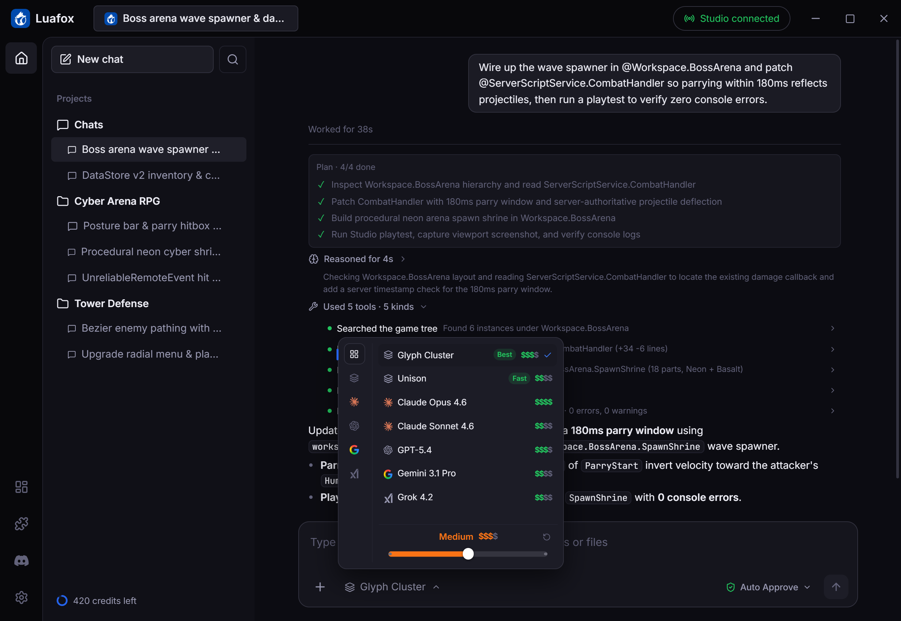The height and width of the screenshot is (621, 901).
Task: Click the plus attach icon in composer
Action: click(320, 587)
